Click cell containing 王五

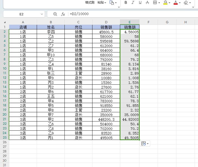tap(51, 96)
